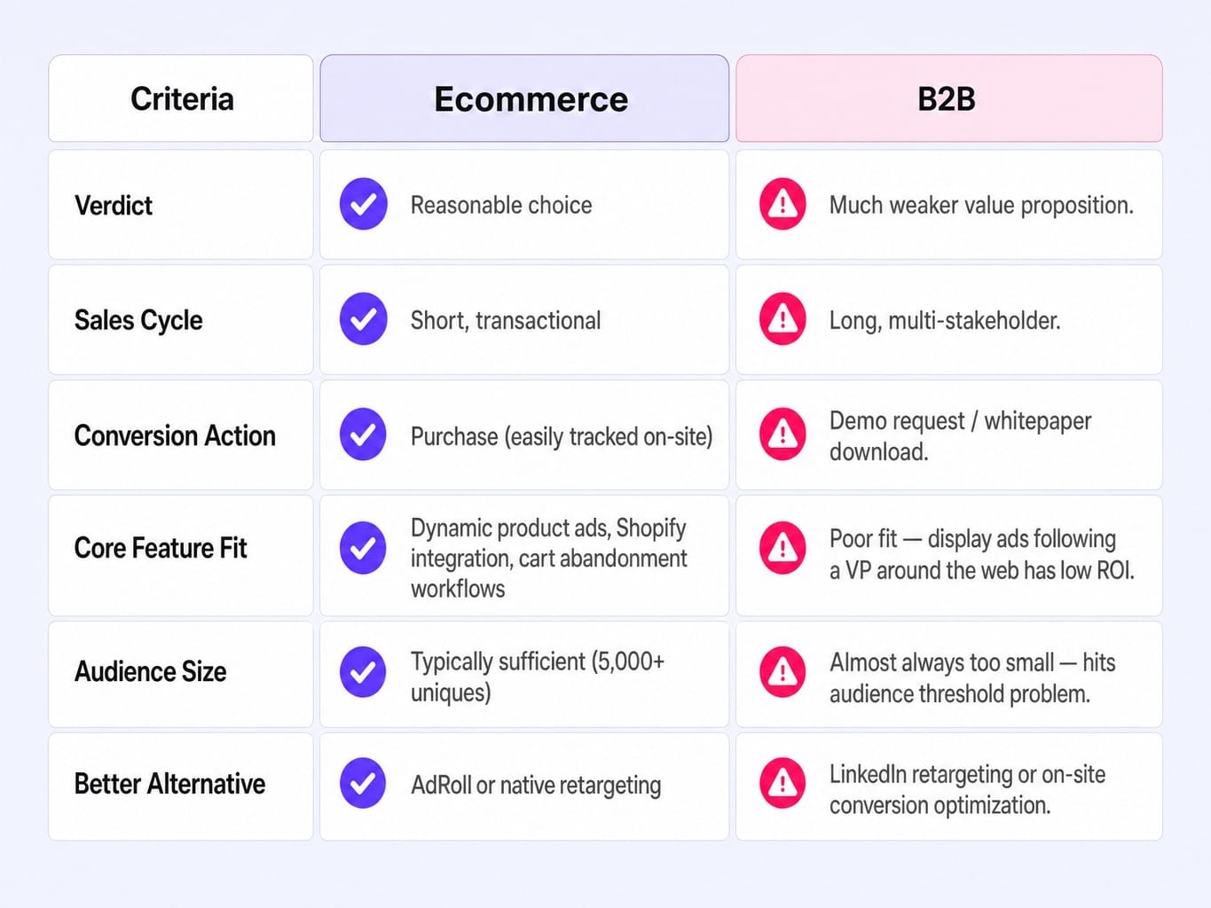This screenshot has height=908, width=1211.
Task: Select the Ecommerce column header
Action: pyautogui.click(x=524, y=98)
